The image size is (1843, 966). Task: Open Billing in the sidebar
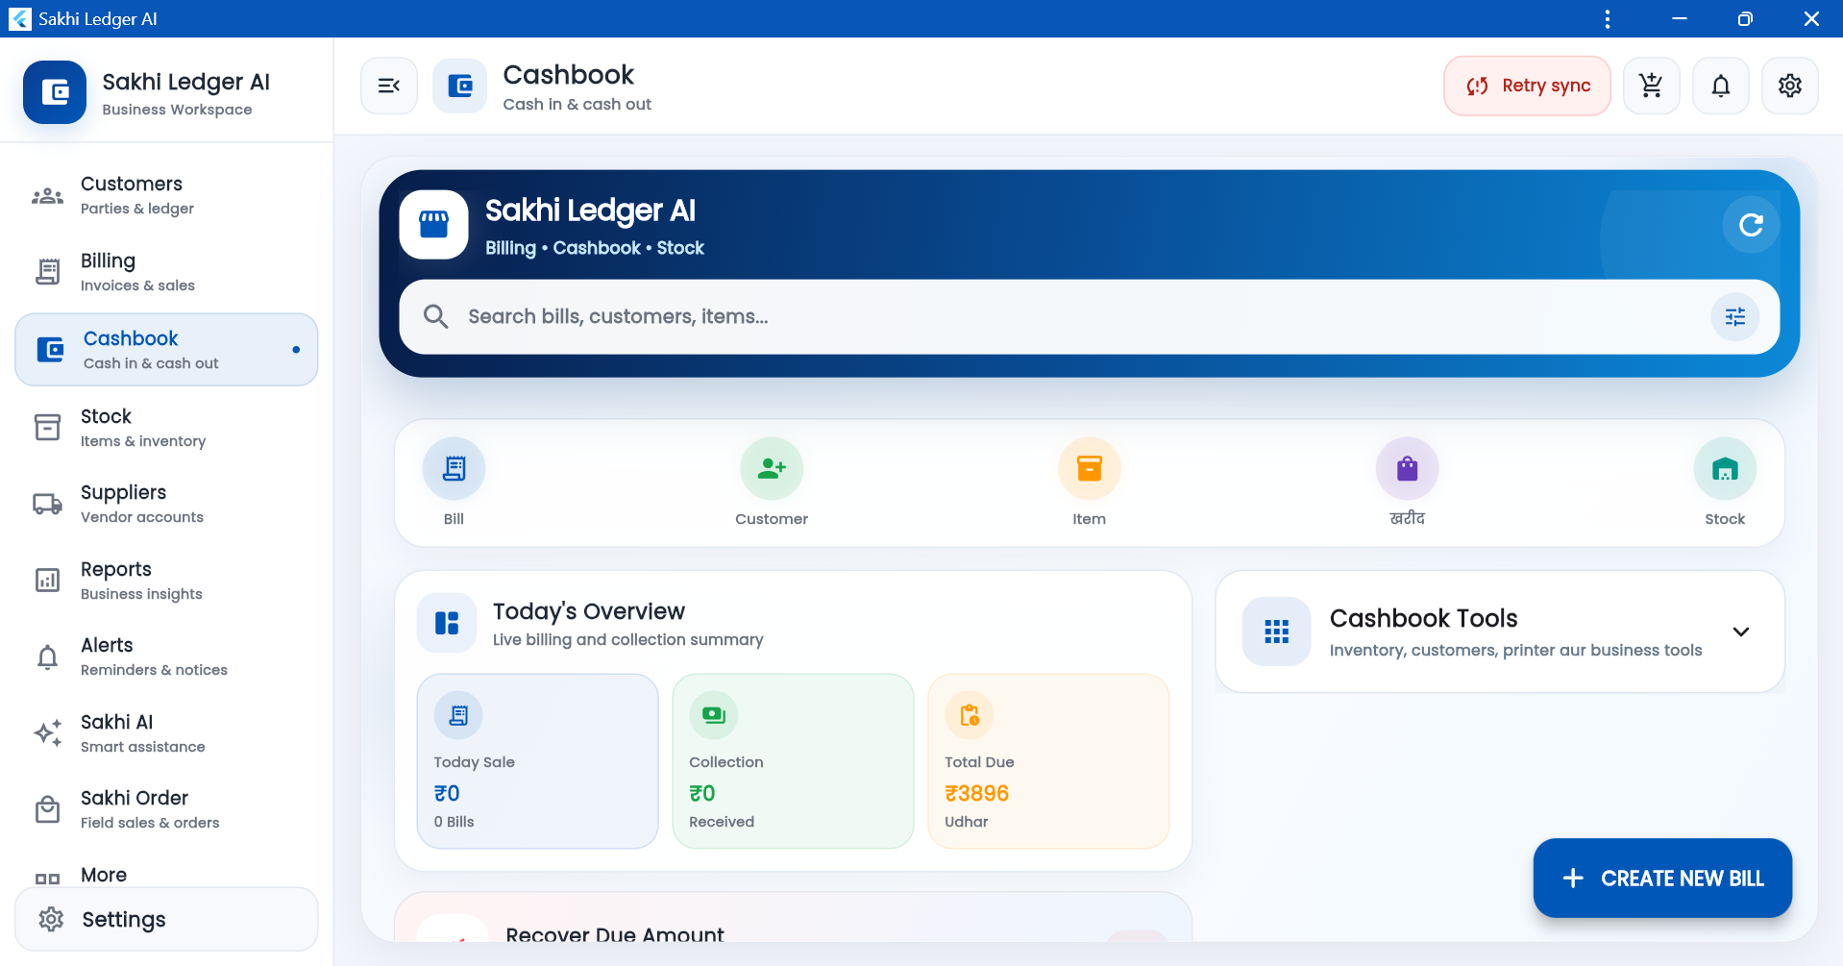(166, 272)
